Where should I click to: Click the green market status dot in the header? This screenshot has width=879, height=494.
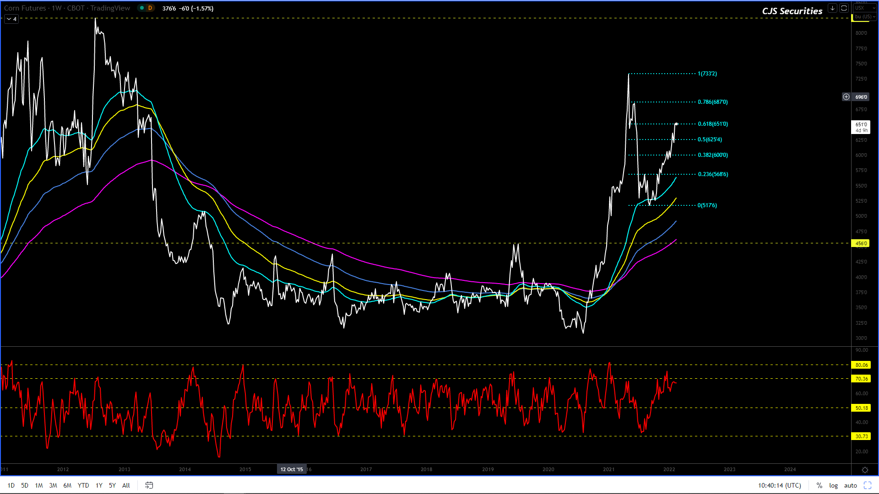click(142, 8)
